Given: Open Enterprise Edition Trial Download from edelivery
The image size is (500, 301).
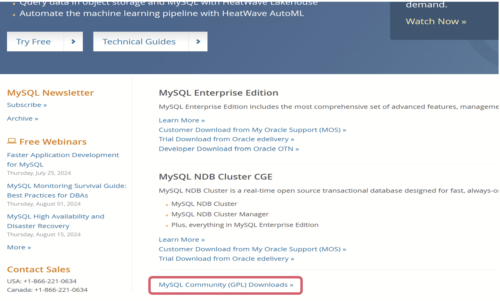Looking at the screenshot, I should coord(226,139).
